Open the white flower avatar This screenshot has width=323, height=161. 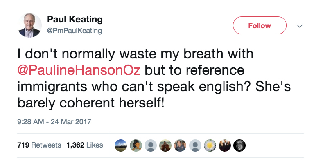tap(210, 145)
